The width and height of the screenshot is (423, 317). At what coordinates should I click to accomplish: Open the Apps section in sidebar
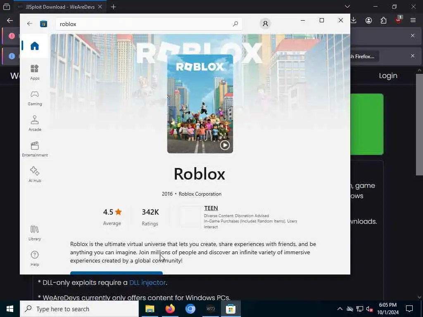pyautogui.click(x=35, y=72)
